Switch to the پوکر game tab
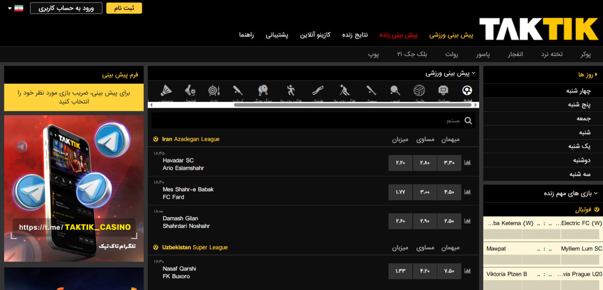Image resolution: width=603 pixels, height=290 pixels. [586, 55]
